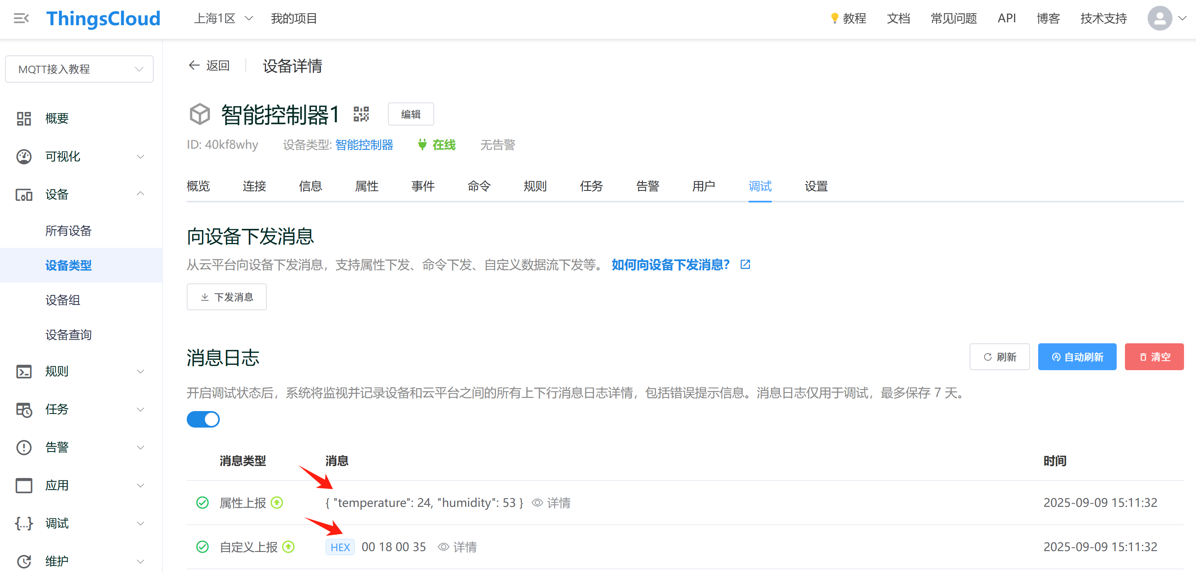The height and width of the screenshot is (573, 1196).
Task: Enable 自动刷新 for the message log
Action: [1077, 357]
